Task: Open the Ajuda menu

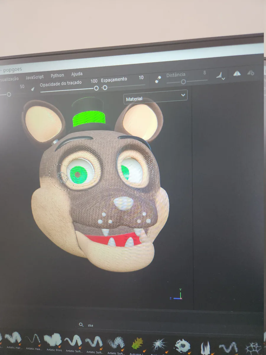Action: 77,74
